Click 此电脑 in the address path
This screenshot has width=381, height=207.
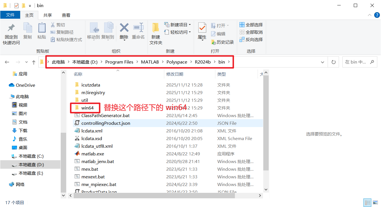tap(58, 62)
